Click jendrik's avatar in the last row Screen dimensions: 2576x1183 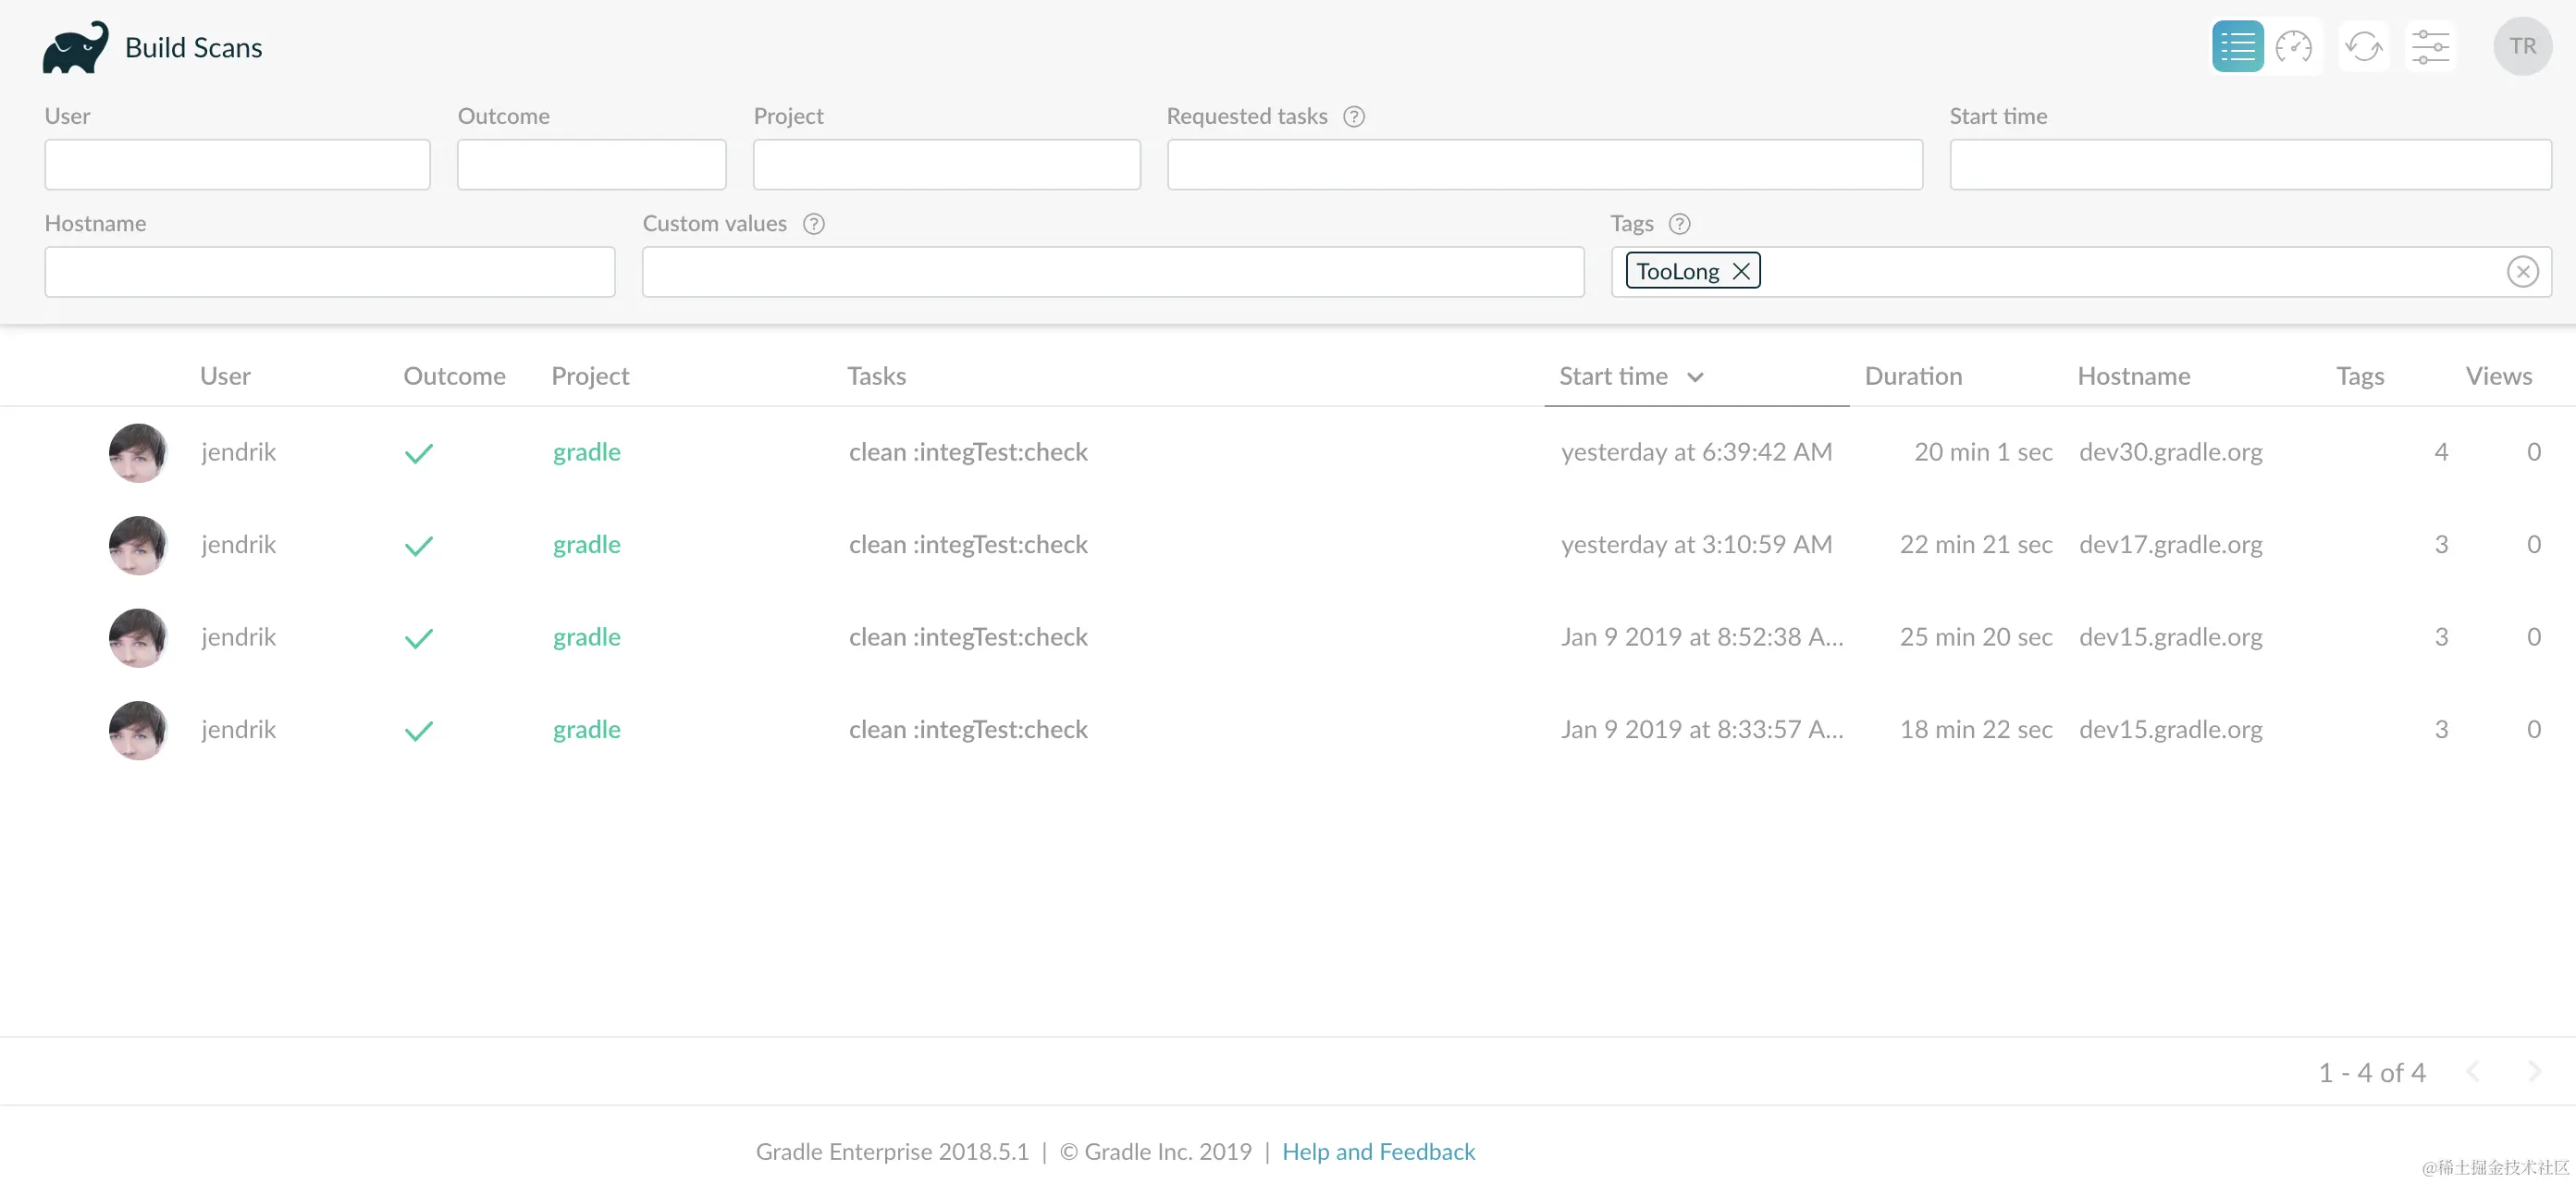coord(137,730)
